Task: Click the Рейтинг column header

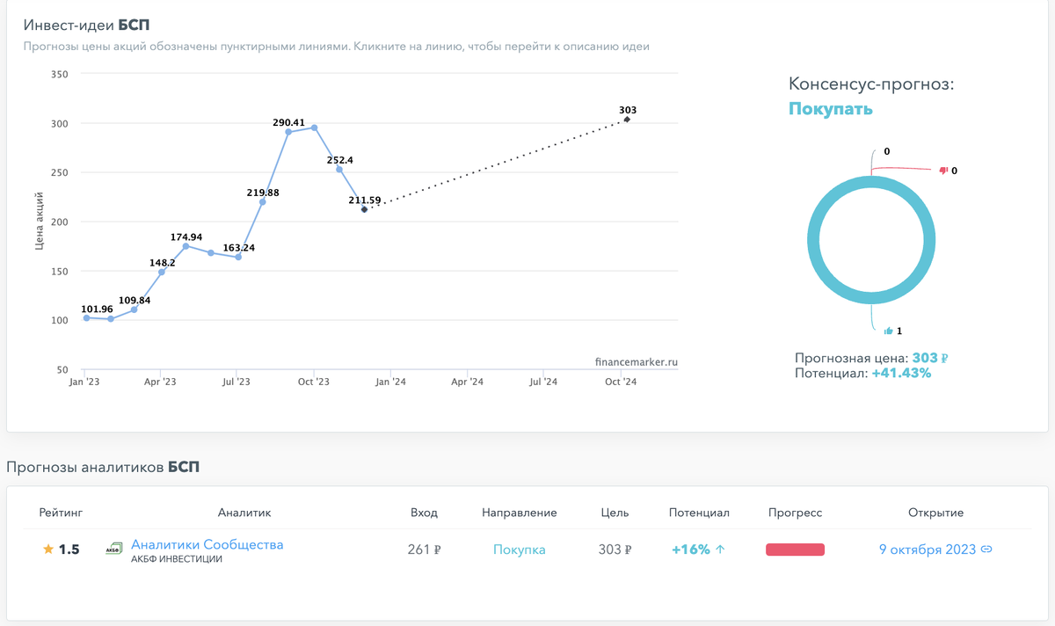Action: coord(61,513)
